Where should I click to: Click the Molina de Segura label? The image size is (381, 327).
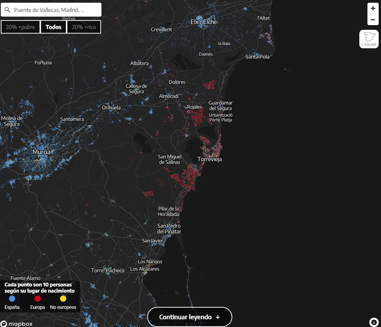point(12,121)
